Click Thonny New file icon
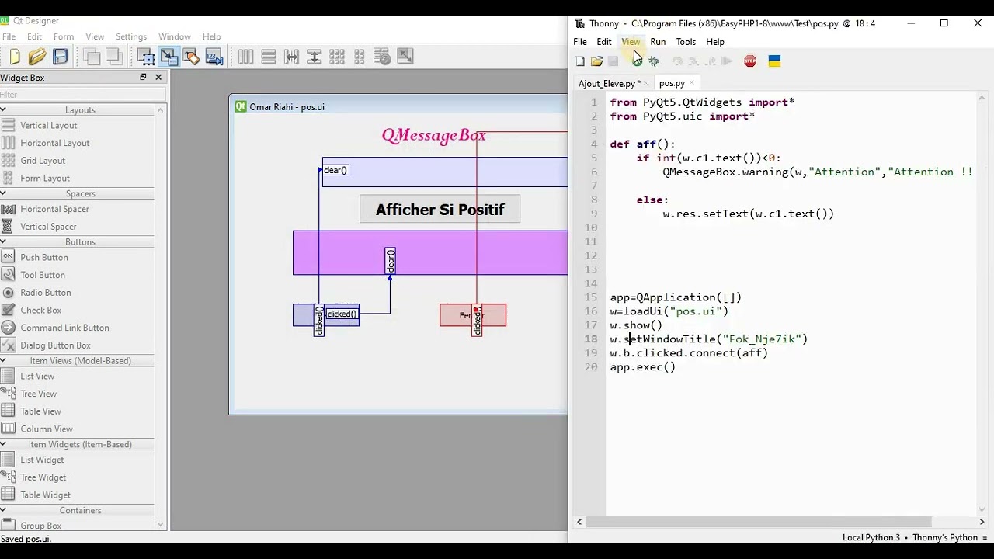 580,61
